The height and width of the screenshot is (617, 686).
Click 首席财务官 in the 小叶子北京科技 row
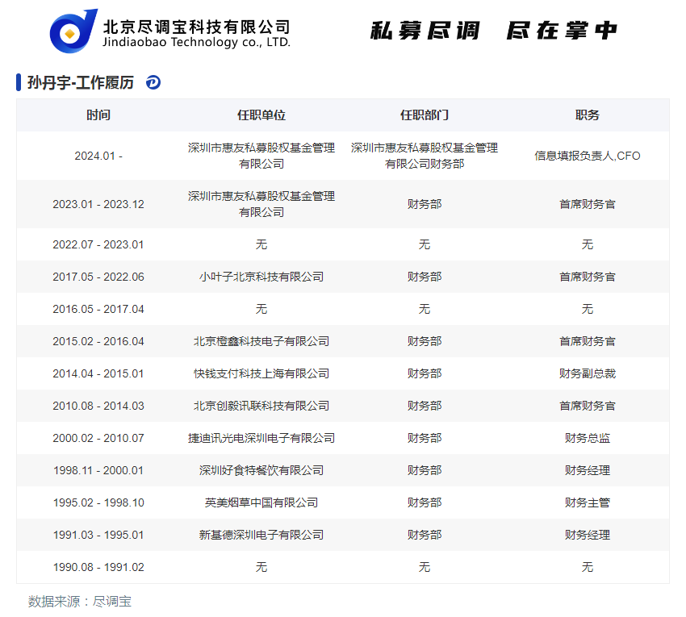pos(587,277)
